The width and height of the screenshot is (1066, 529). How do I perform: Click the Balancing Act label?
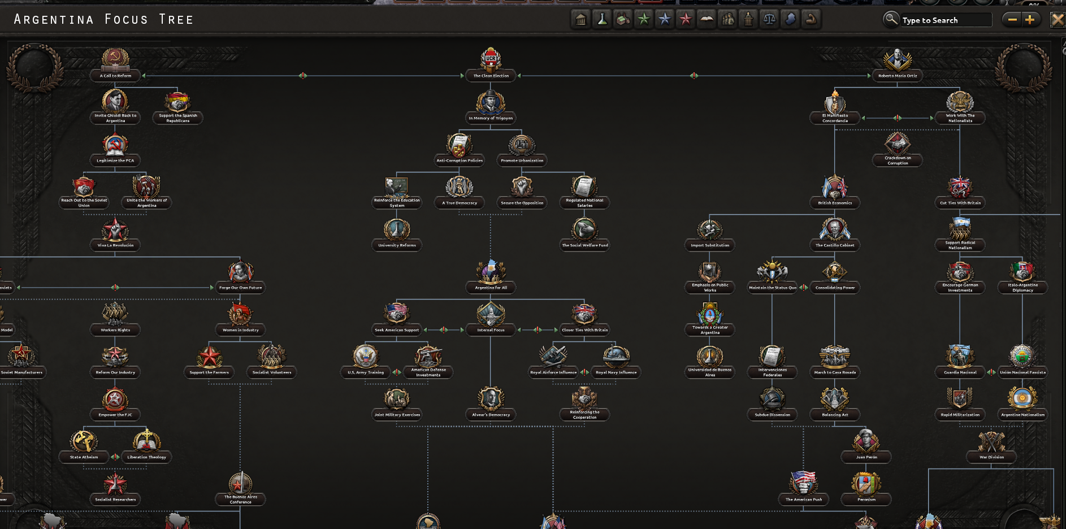[835, 415]
